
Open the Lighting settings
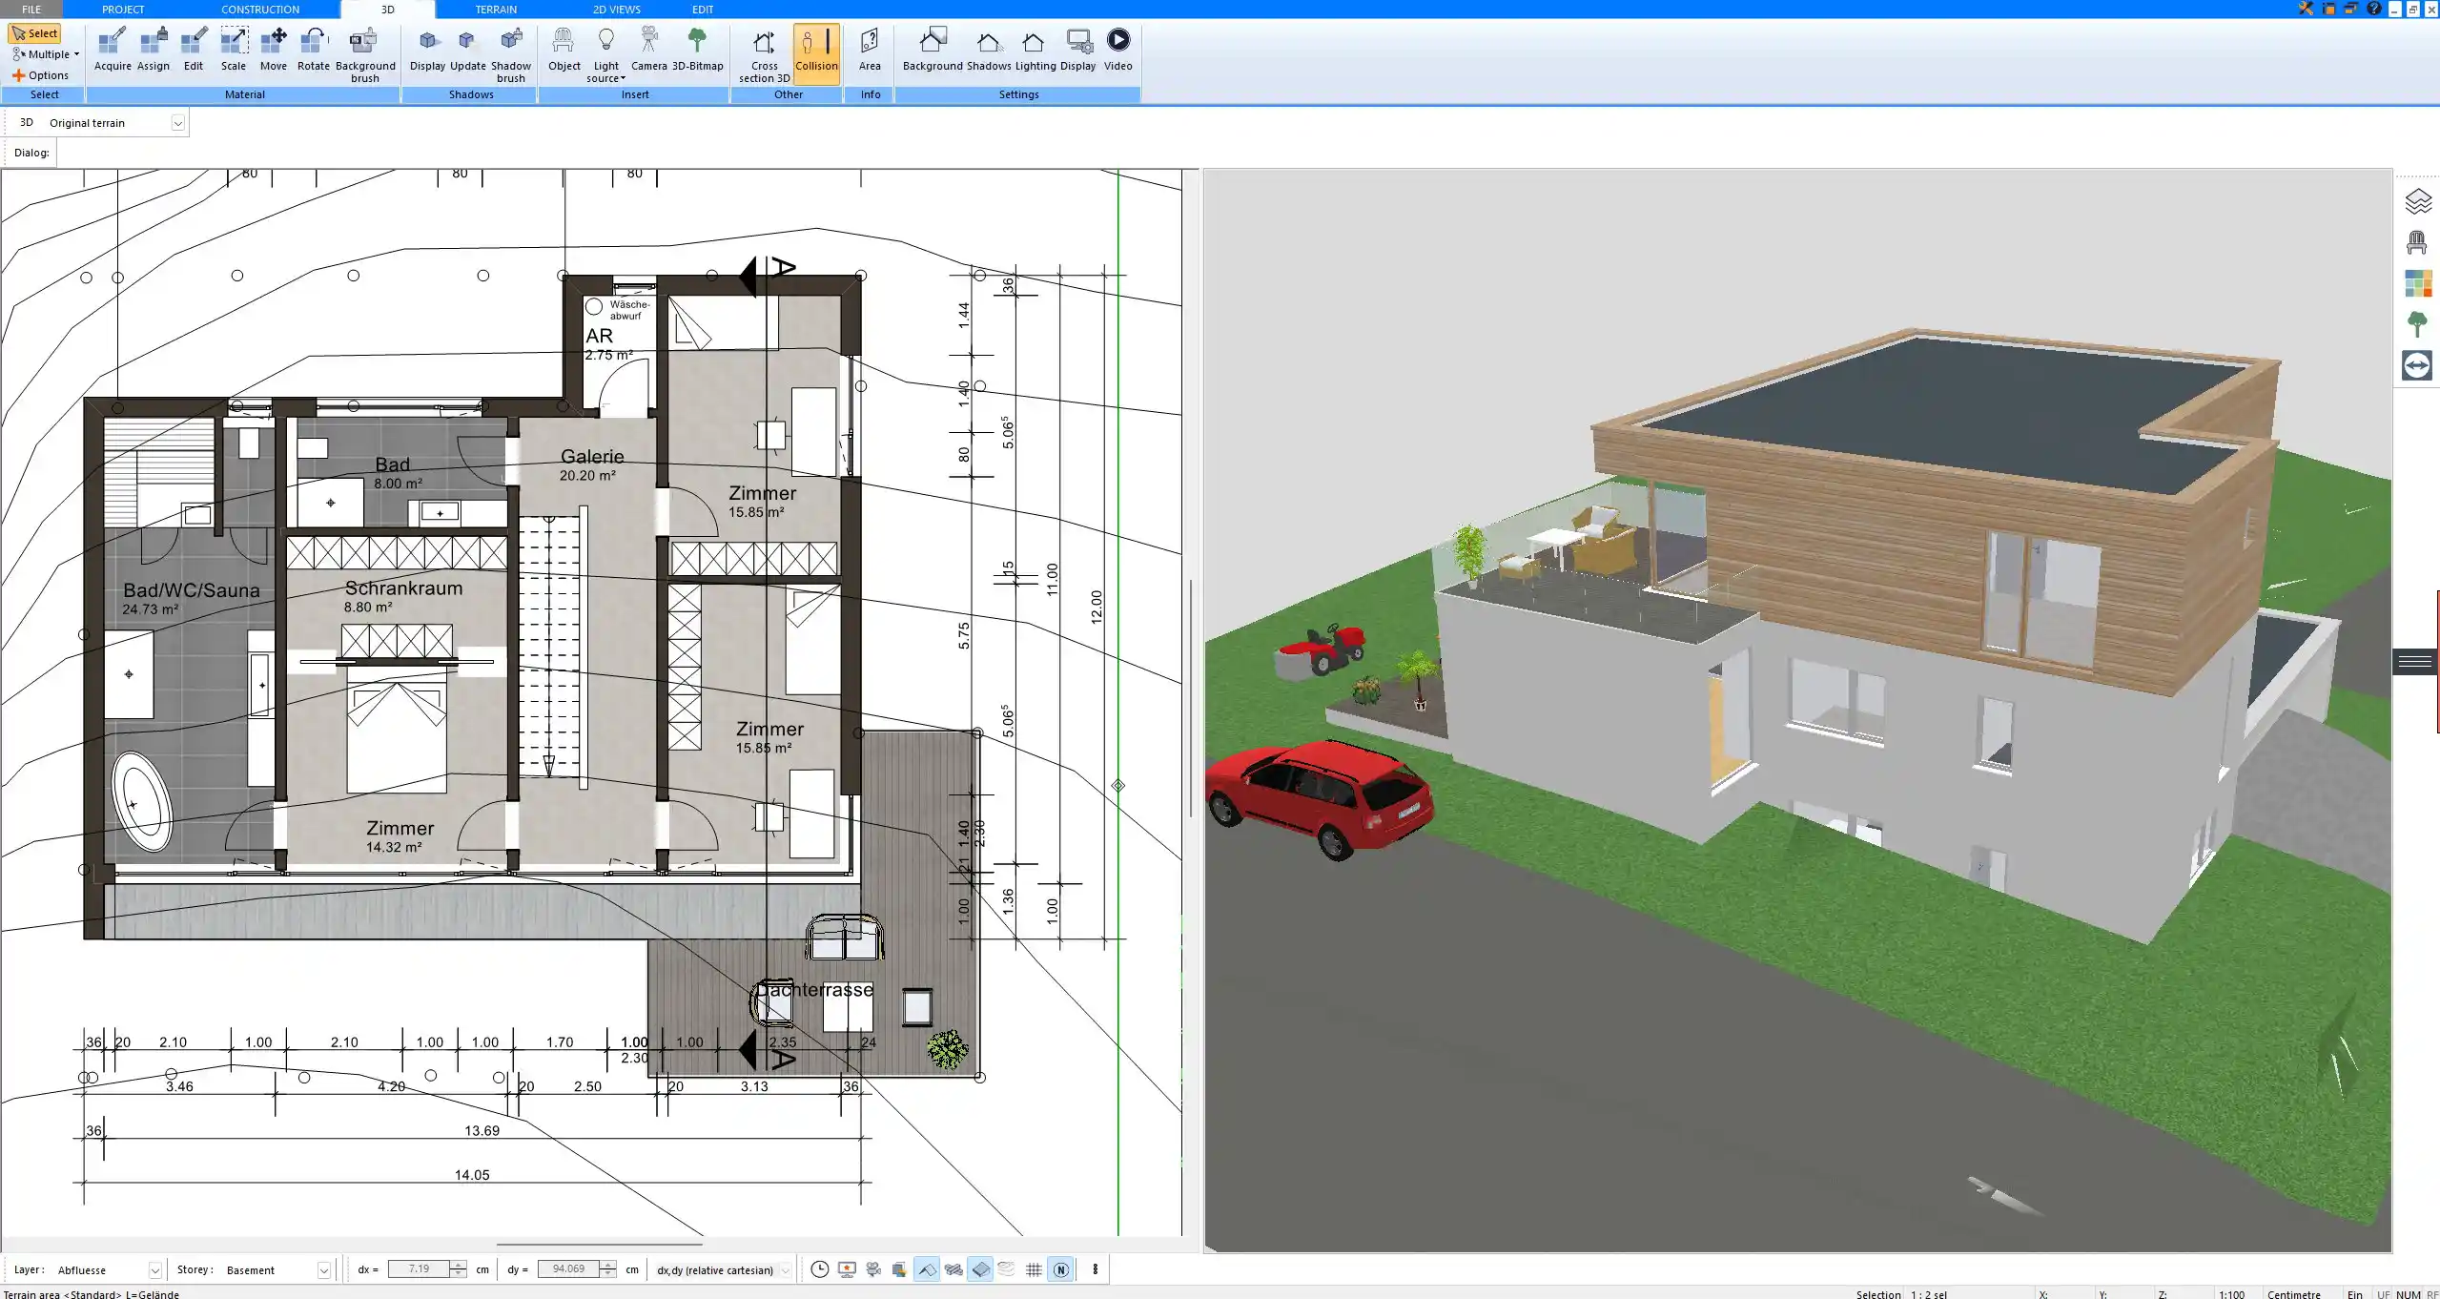(1035, 51)
